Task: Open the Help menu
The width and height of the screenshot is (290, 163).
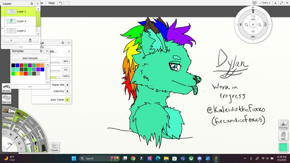Action: coord(52,3)
